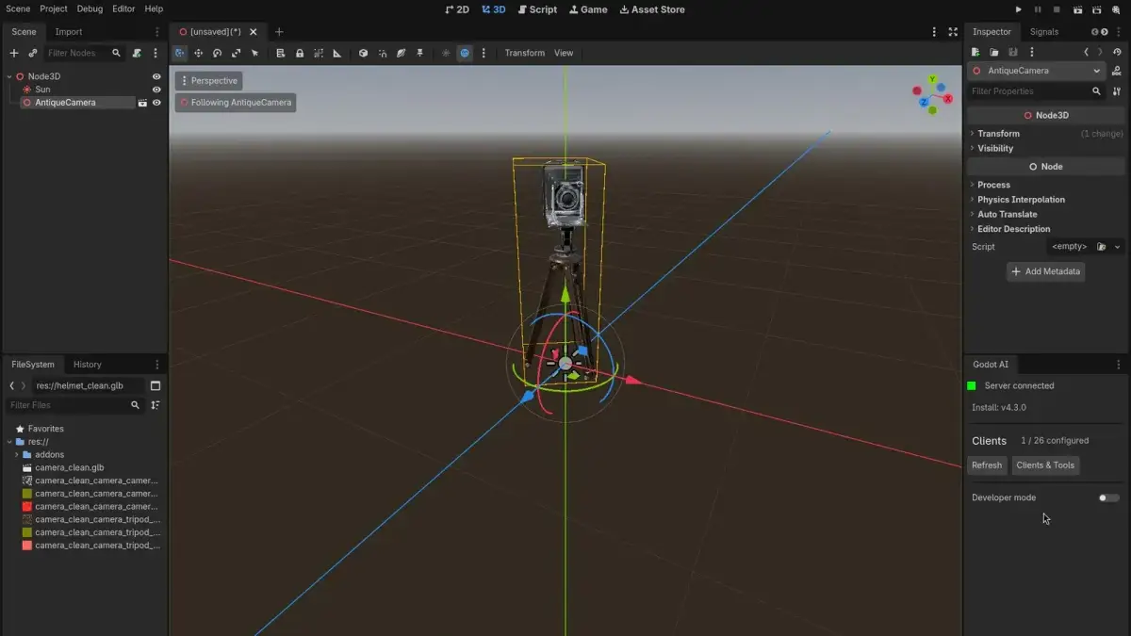Open sun and environment settings dots menu
This screenshot has height=636, width=1131.
click(484, 53)
